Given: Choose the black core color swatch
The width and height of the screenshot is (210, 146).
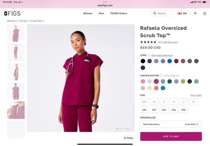Looking at the screenshot, I should tap(143, 61).
